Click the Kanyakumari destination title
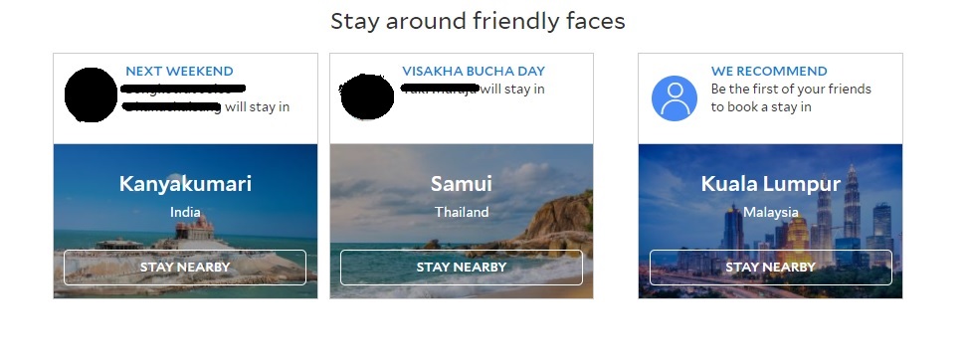 pos(185,184)
